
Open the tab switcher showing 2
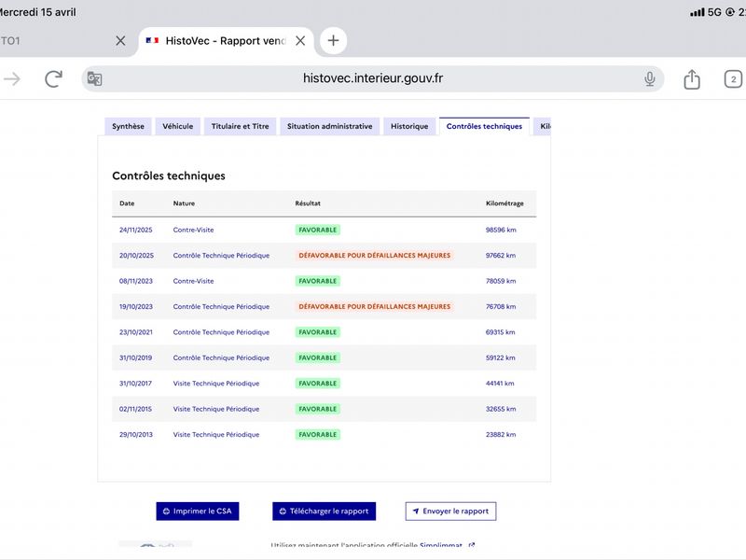pos(733,79)
